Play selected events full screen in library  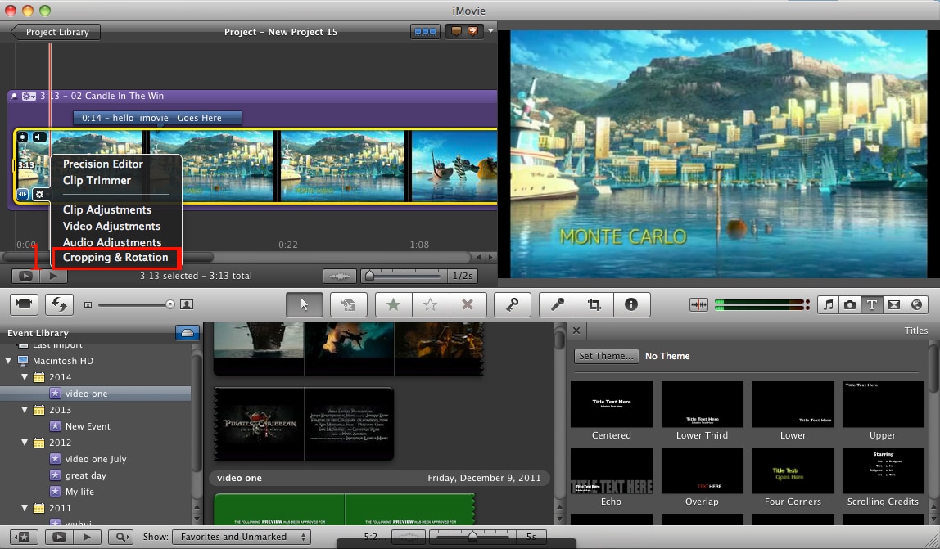pyautogui.click(x=59, y=537)
